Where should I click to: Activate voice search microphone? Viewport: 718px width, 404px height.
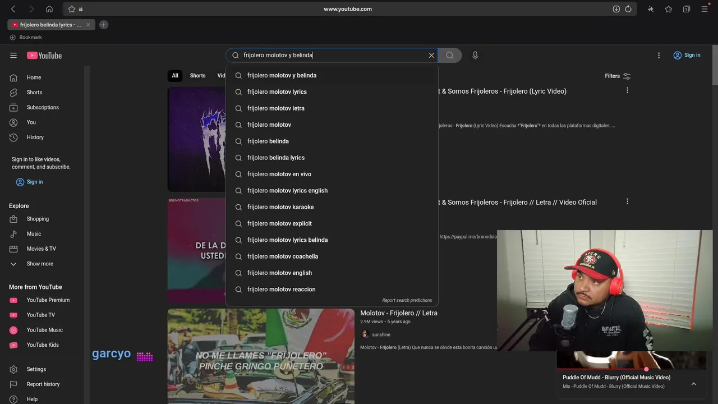click(x=475, y=56)
